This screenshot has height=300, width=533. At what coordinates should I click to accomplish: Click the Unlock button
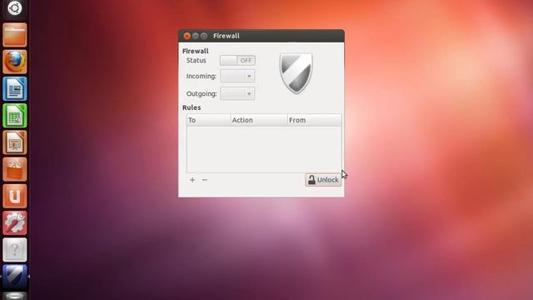[x=323, y=180]
